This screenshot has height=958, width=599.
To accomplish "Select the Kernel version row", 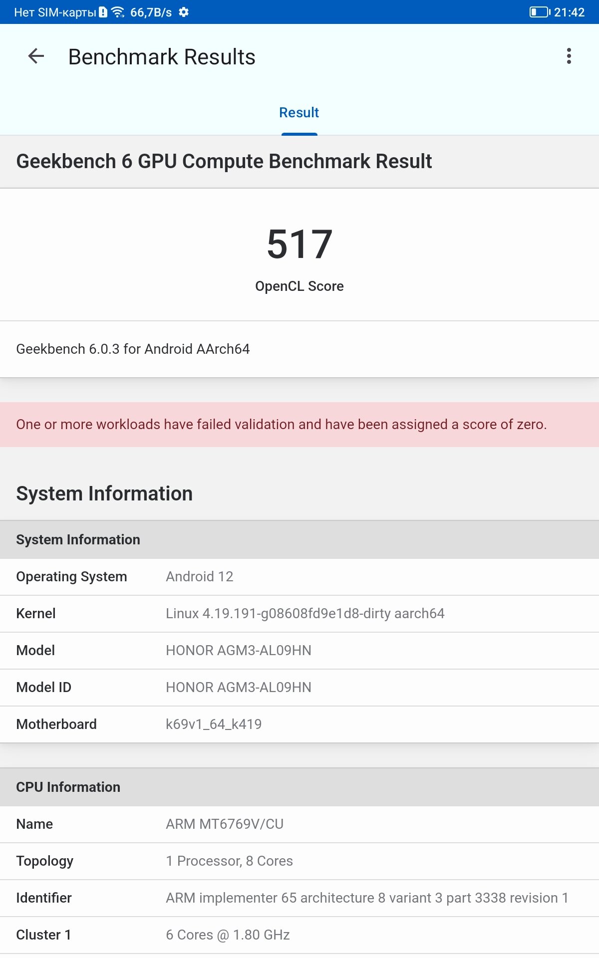I will [299, 614].
